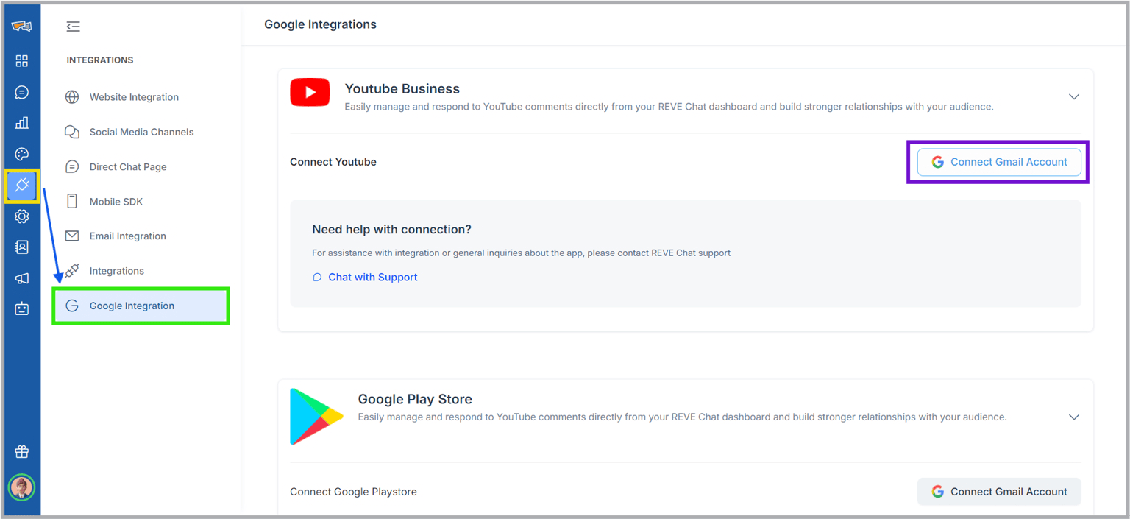The width and height of the screenshot is (1130, 519).
Task: Click the chat icon beside Direct Chat Page
Action: (72, 166)
